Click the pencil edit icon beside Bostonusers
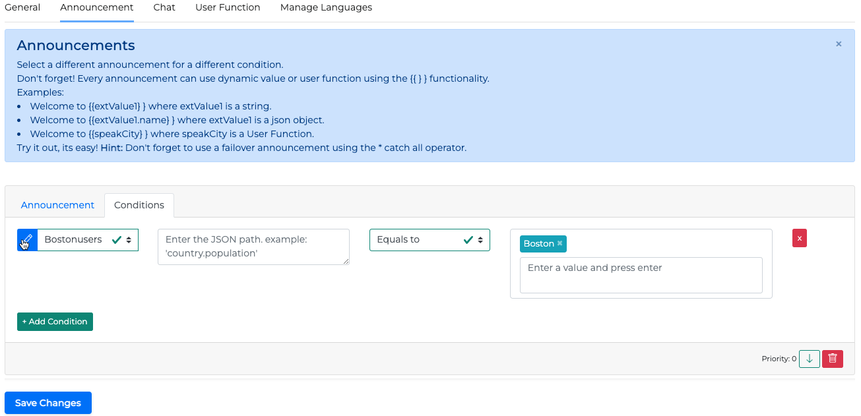This screenshot has height=416, width=861. pyautogui.click(x=27, y=240)
